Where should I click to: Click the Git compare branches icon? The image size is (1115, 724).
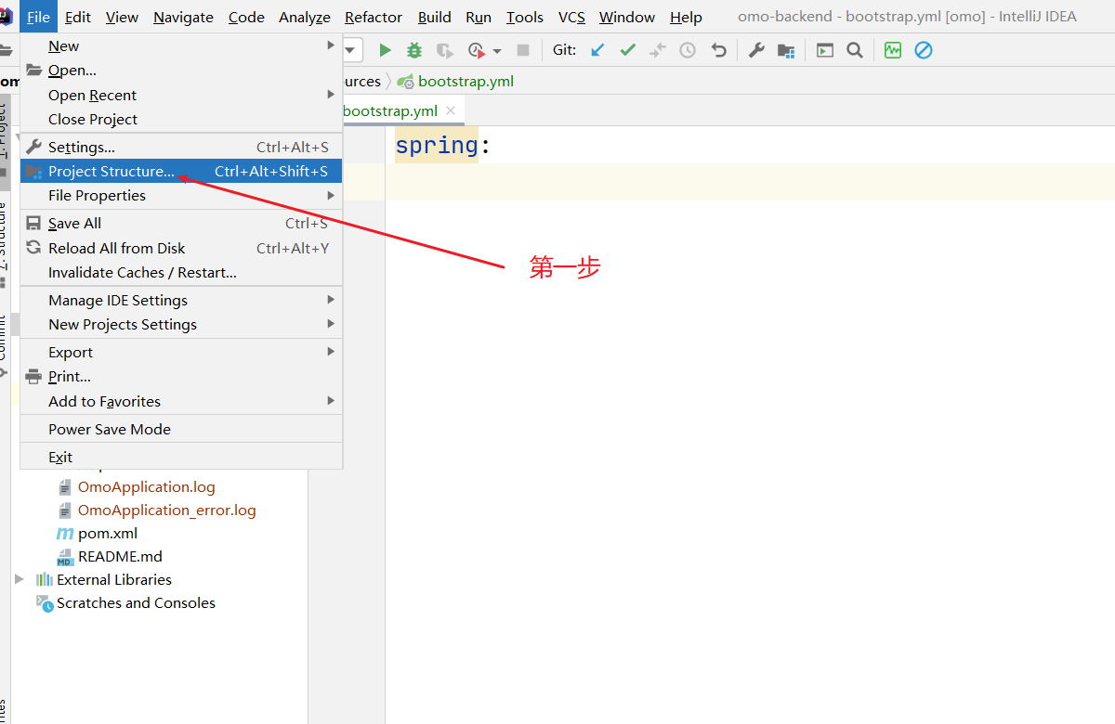(658, 50)
